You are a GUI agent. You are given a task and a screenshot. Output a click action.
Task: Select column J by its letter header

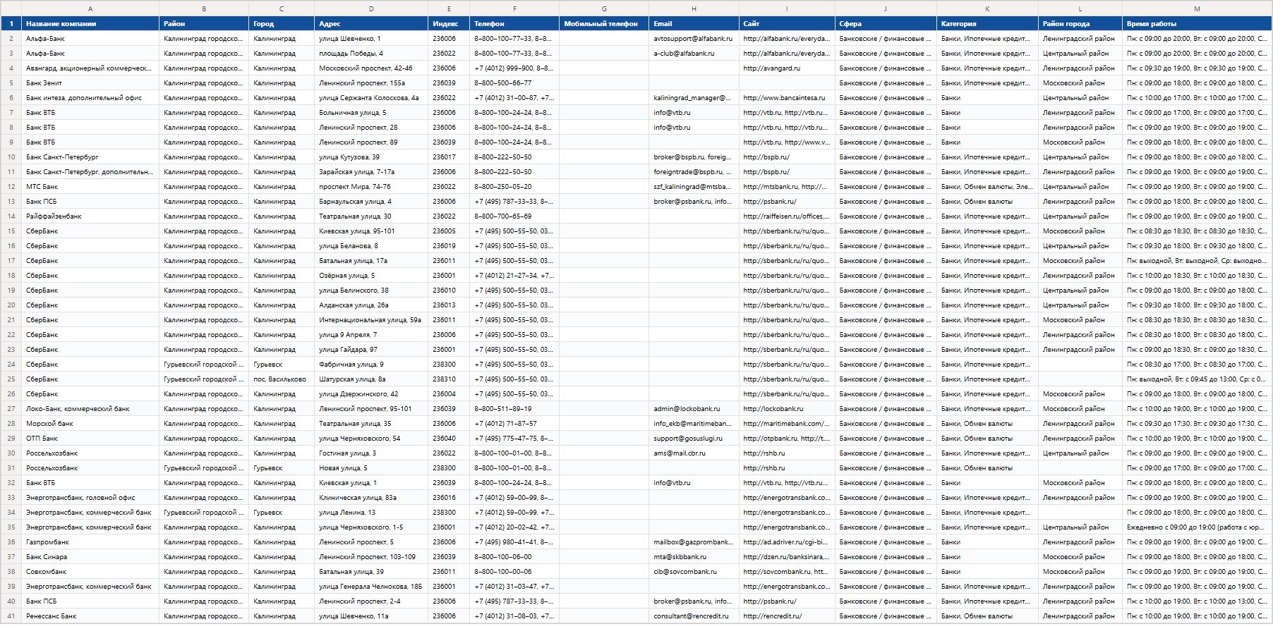click(x=886, y=8)
